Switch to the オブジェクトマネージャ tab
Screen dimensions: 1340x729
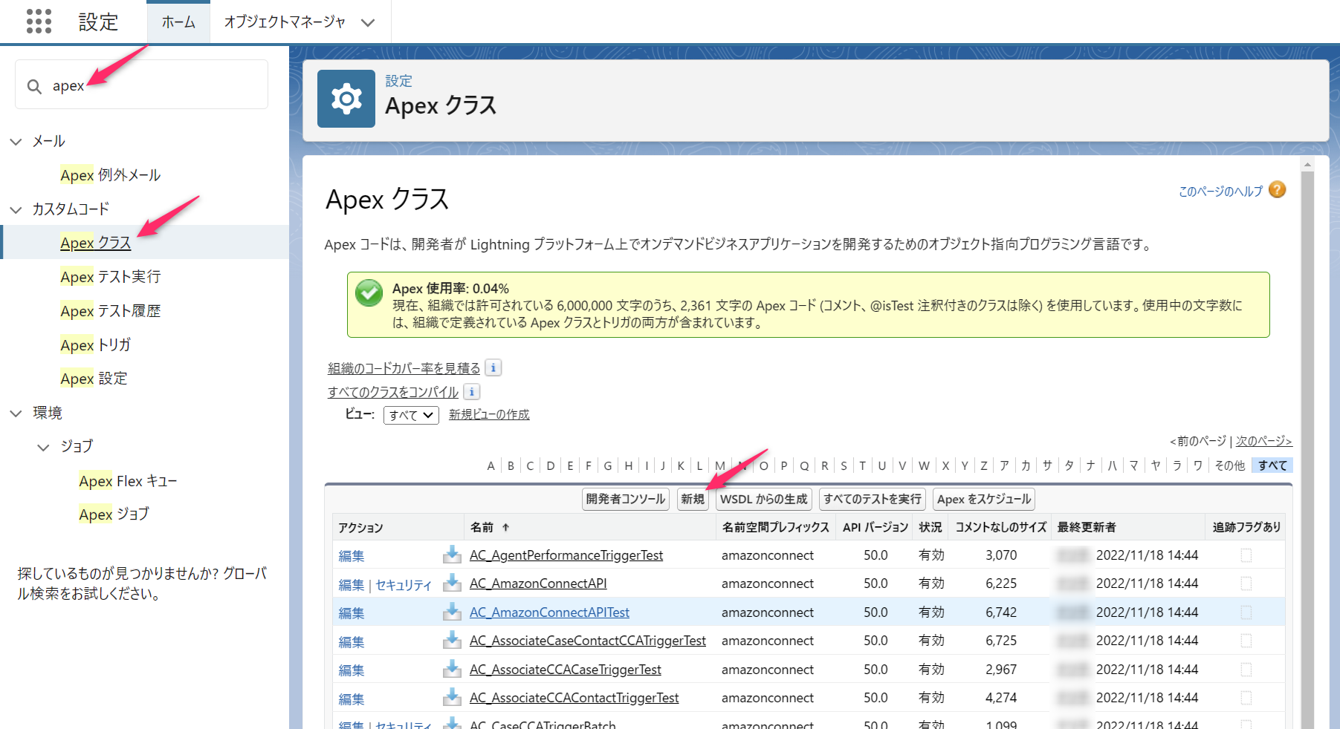[x=285, y=22]
